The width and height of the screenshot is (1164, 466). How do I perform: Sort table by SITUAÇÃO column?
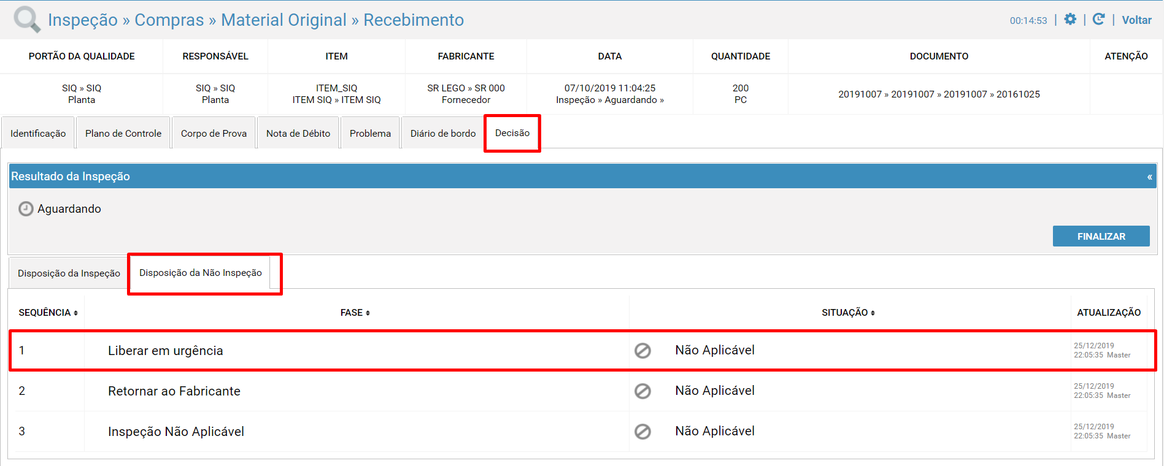[848, 313]
